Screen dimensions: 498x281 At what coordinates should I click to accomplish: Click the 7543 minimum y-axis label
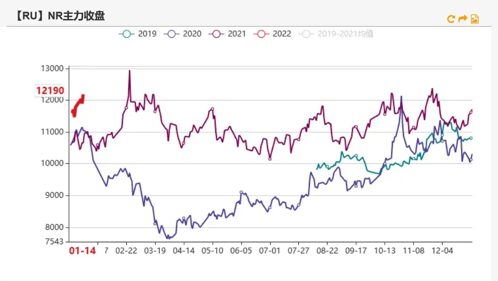54,241
